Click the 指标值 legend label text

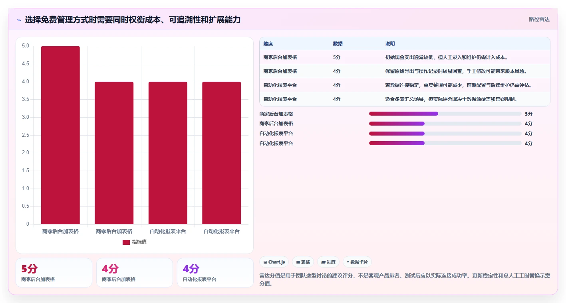tap(139, 242)
